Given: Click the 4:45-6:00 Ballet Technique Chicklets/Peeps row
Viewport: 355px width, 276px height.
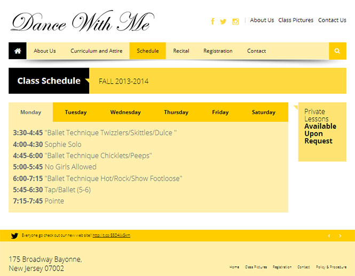Looking at the screenshot, I should (82, 156).
